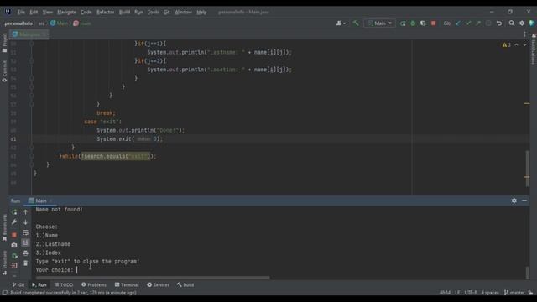Open the Help menu
537x302 pixels.
pos(201,12)
